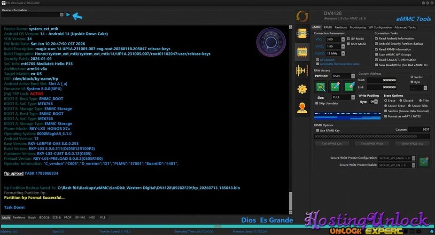435x235 pixels.
Task: Enable the Use RPMB Key checkbox
Action: point(318,130)
